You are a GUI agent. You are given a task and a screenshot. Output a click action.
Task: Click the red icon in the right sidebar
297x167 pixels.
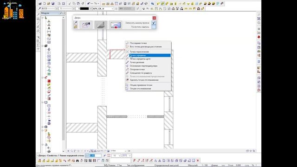[259, 37]
